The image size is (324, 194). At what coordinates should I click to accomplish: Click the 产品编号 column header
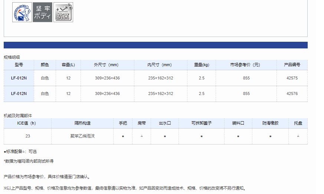[292, 65]
